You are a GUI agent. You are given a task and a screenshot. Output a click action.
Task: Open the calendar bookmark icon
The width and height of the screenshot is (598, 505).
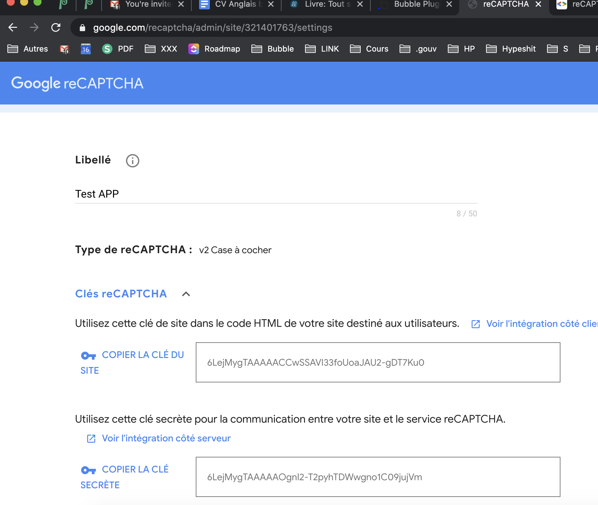click(86, 49)
